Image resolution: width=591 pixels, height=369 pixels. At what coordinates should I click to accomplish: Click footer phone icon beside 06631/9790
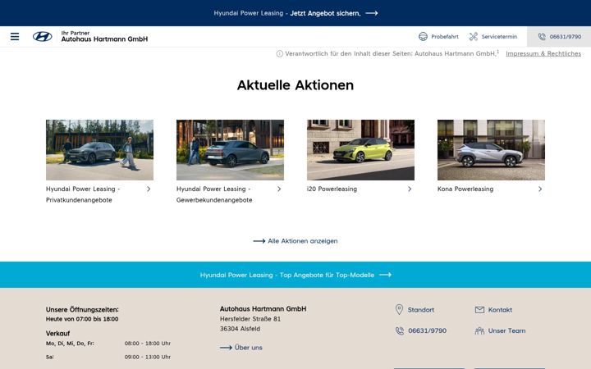click(400, 330)
